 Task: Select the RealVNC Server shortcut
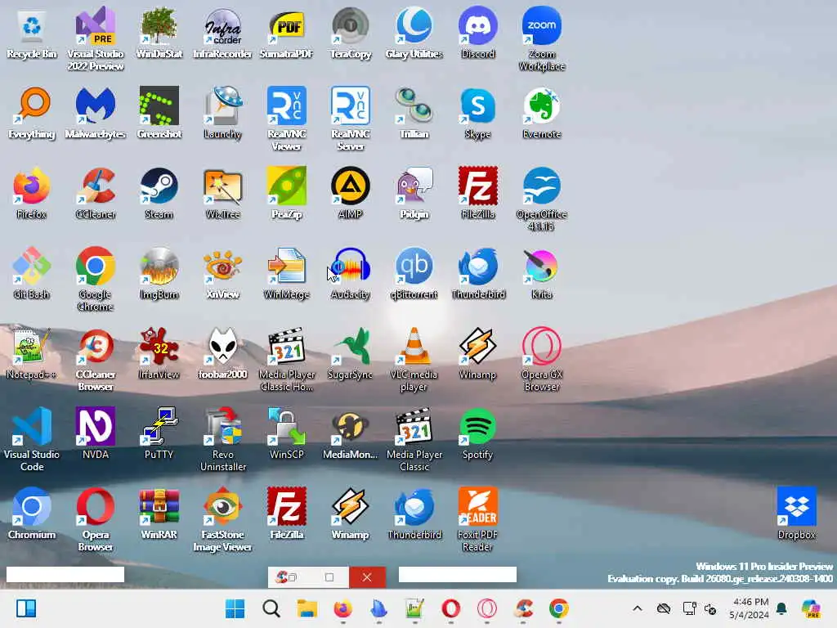[x=350, y=119]
